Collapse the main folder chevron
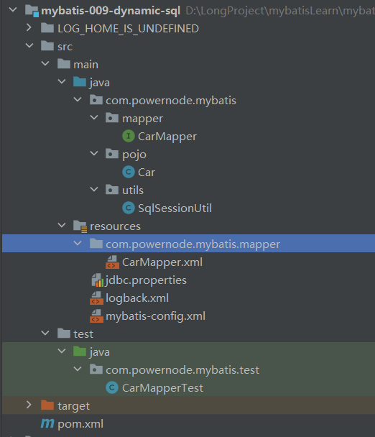This screenshot has height=437, width=375. pos(45,63)
